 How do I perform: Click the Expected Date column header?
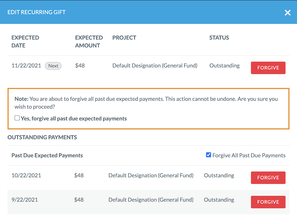[25, 42]
